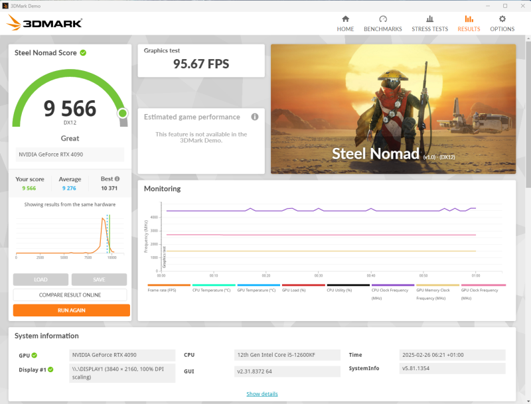Click the GPU value in System information
The height and width of the screenshot is (404, 531).
122,355
